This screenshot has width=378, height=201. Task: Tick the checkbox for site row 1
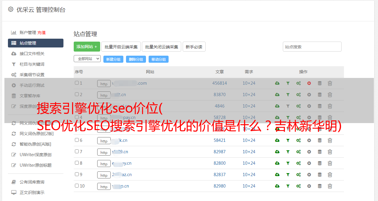point(77,83)
